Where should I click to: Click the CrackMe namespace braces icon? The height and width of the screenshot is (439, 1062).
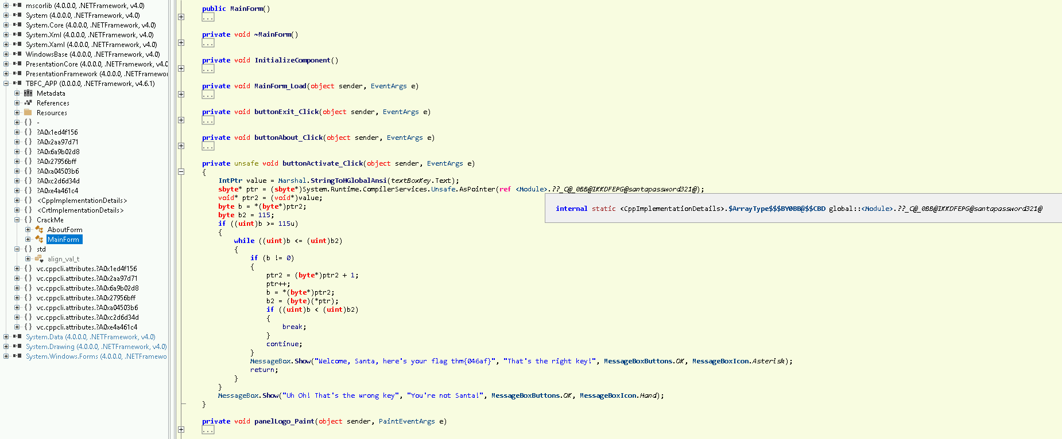pyautogui.click(x=28, y=220)
